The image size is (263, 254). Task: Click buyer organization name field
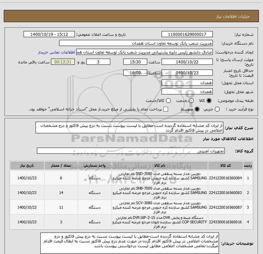coord(136,43)
